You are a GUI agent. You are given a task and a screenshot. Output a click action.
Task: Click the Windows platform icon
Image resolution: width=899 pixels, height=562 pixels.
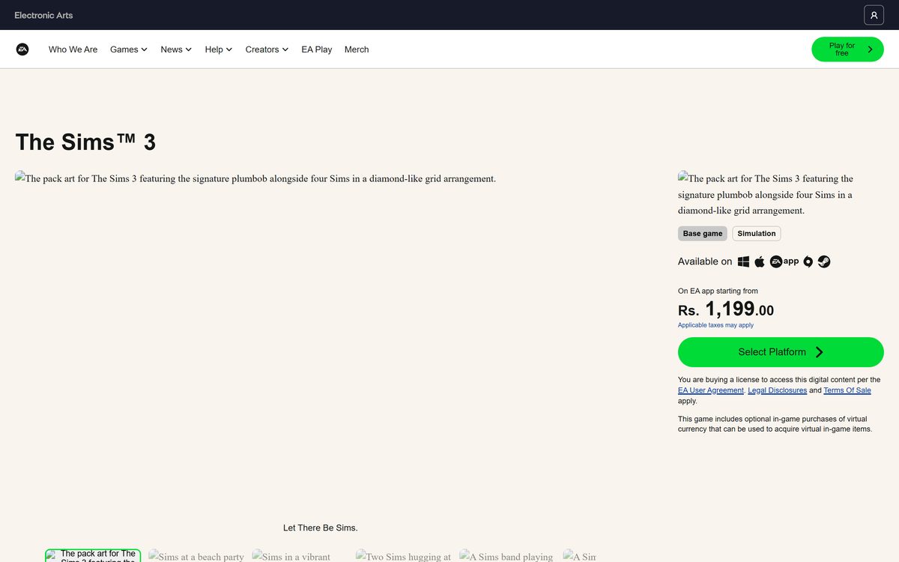pyautogui.click(x=743, y=262)
